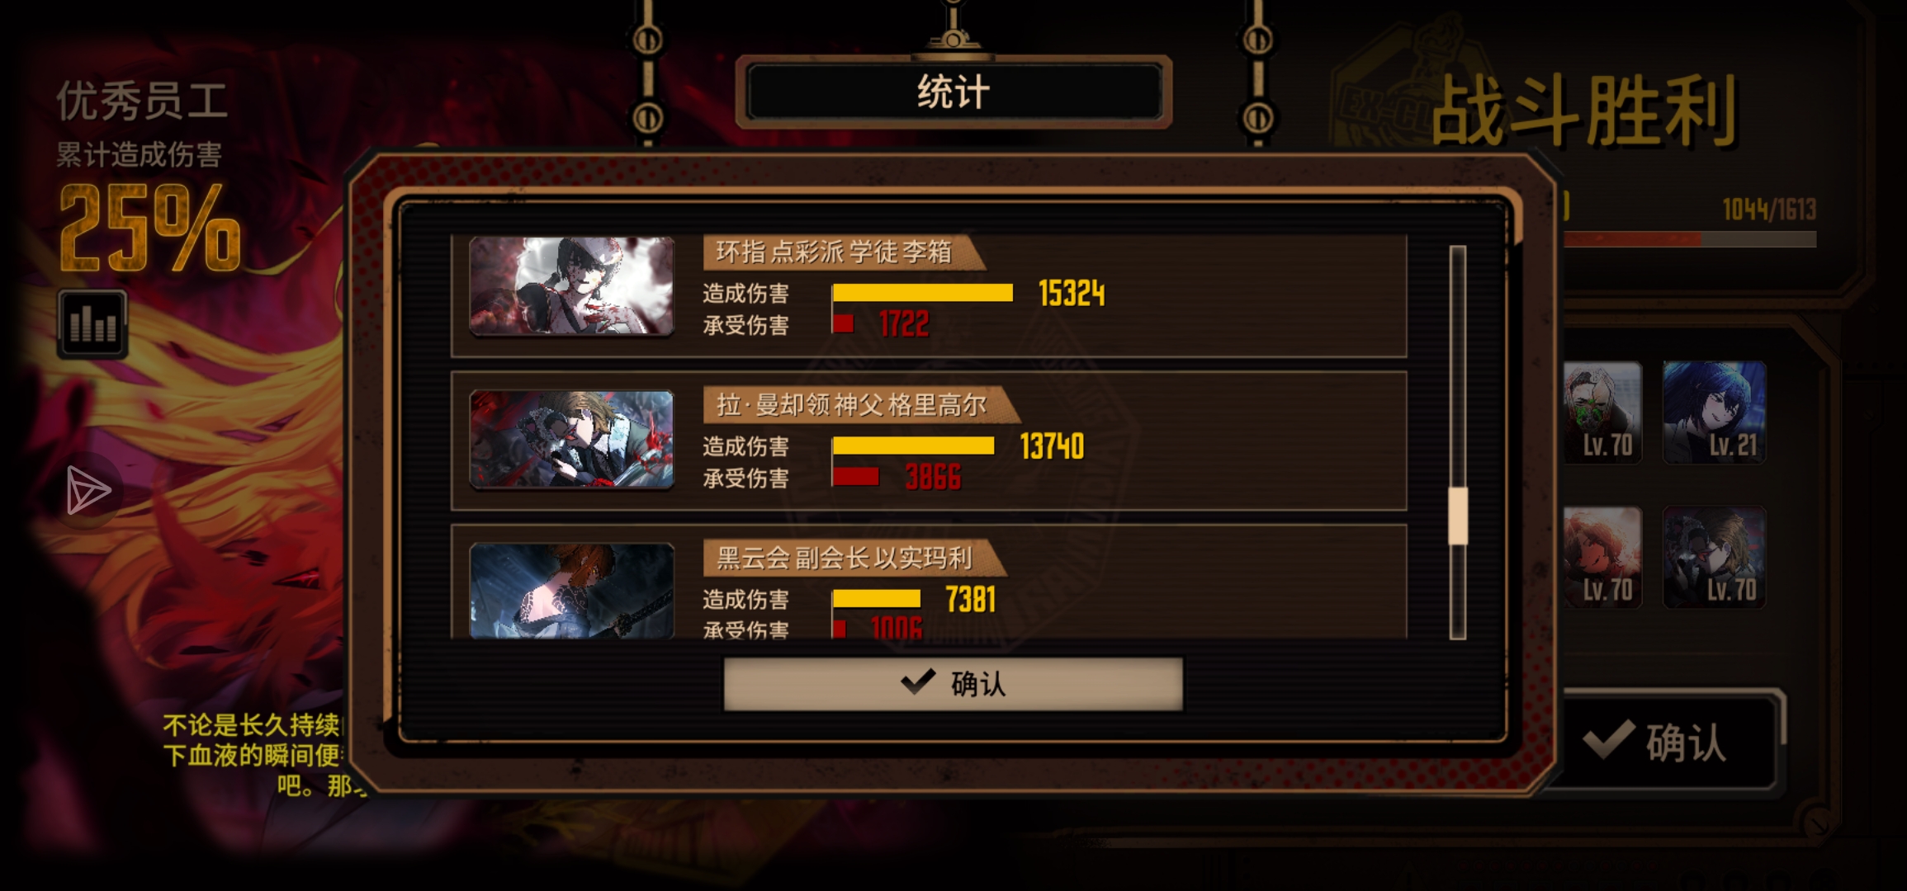1907x891 pixels.
Task: Click the orange-haired Lv. 70 character icon
Action: coord(1602,557)
